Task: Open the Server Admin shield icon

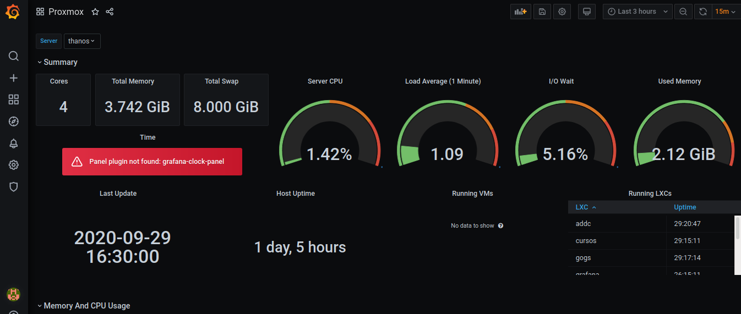Action: (x=14, y=187)
